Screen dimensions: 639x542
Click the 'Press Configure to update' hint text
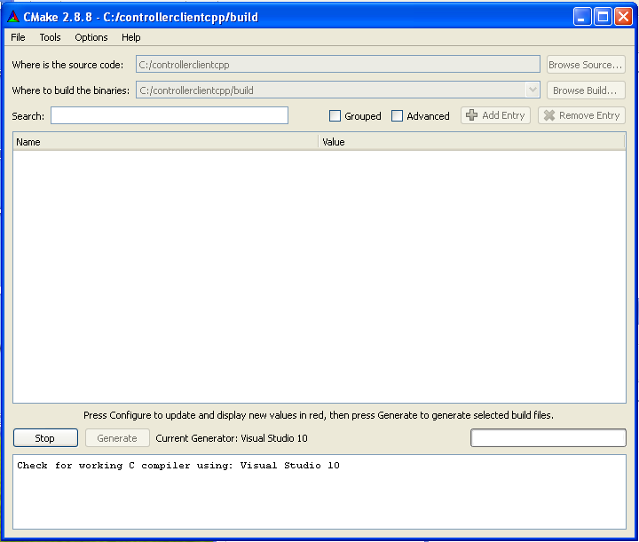tap(319, 415)
